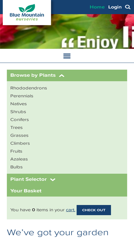Screen dimensions: 134x238
Task: Open the hamburger menu icon
Action: pos(67,56)
